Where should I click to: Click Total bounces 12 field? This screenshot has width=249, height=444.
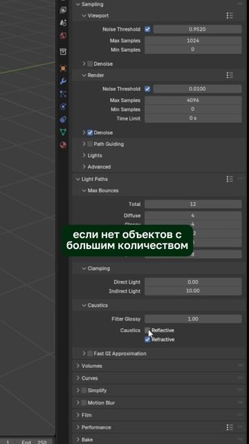point(193,204)
